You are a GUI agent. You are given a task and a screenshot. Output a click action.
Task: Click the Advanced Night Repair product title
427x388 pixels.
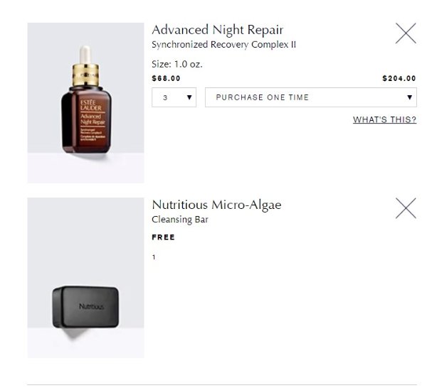click(217, 30)
